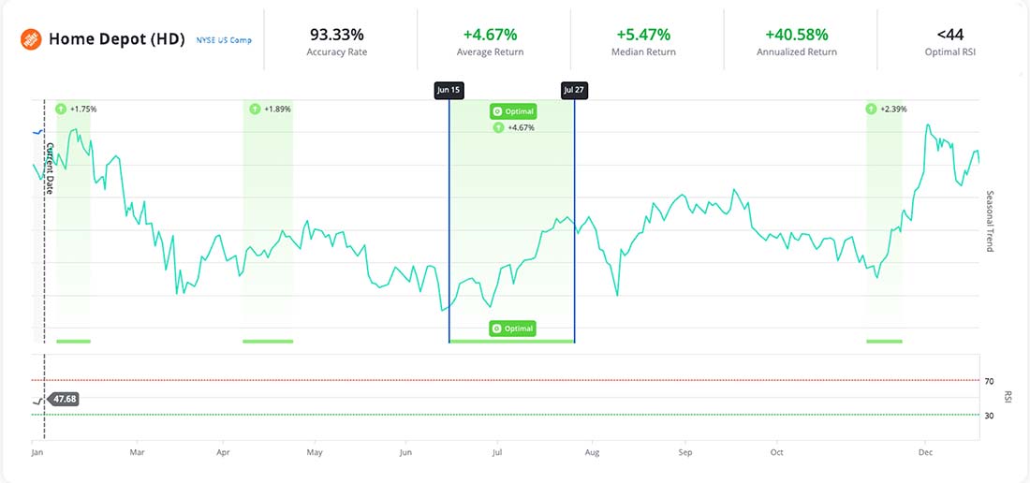Click the 47.68 RSI value tag
Image resolution: width=1030 pixels, height=483 pixels.
point(65,399)
